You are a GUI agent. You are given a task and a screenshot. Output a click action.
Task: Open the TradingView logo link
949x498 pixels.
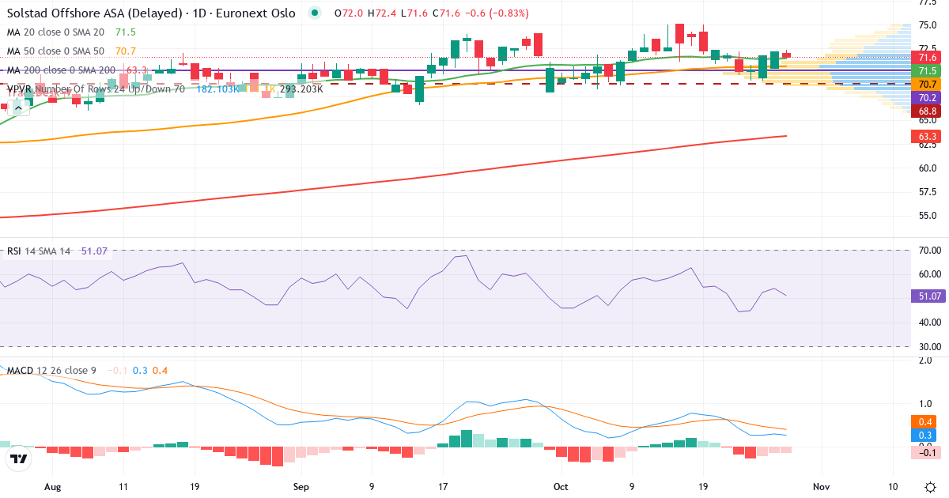(x=19, y=458)
